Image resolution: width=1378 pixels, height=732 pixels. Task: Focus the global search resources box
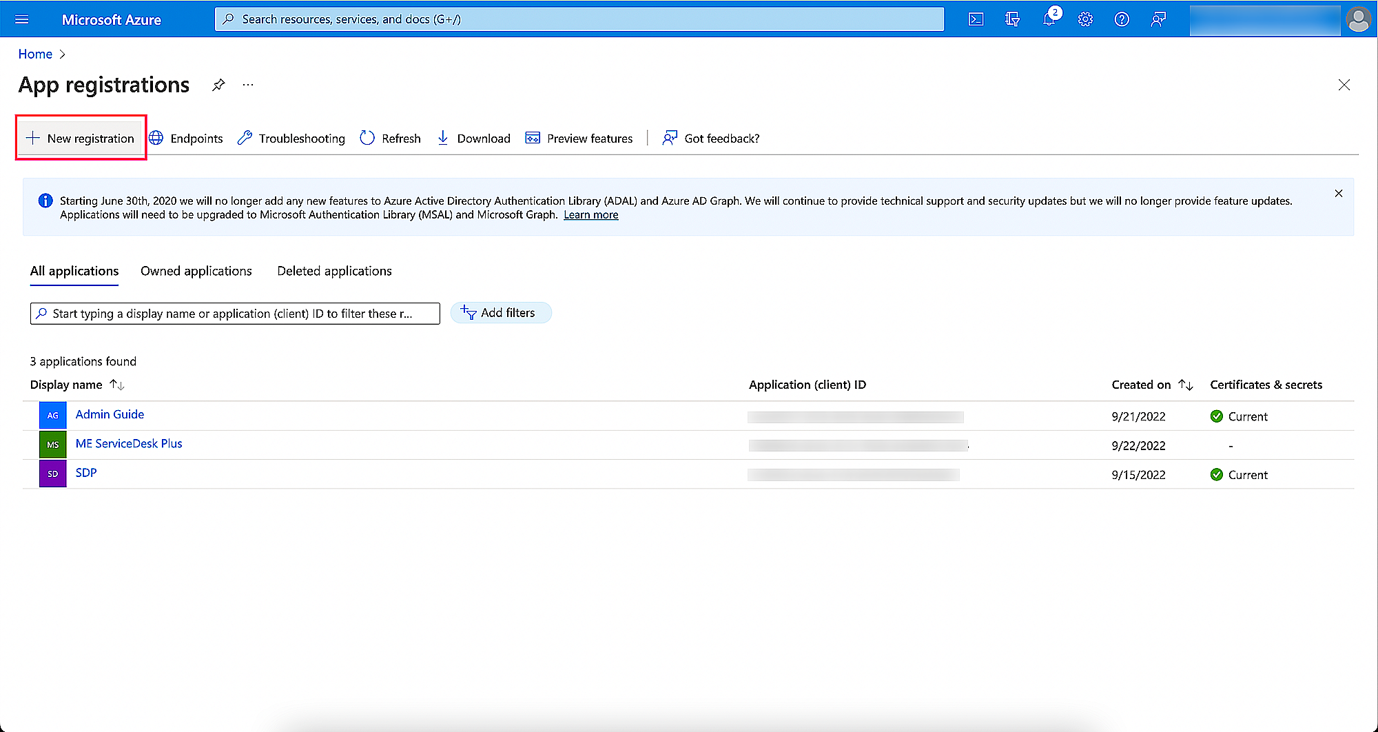pos(579,19)
